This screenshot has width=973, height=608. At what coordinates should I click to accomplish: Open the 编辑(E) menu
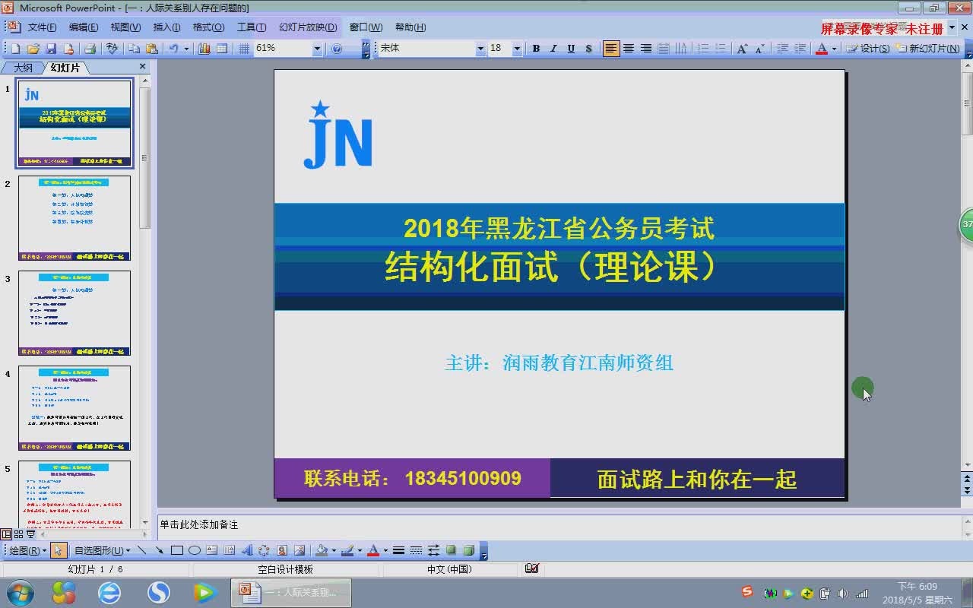pyautogui.click(x=84, y=27)
